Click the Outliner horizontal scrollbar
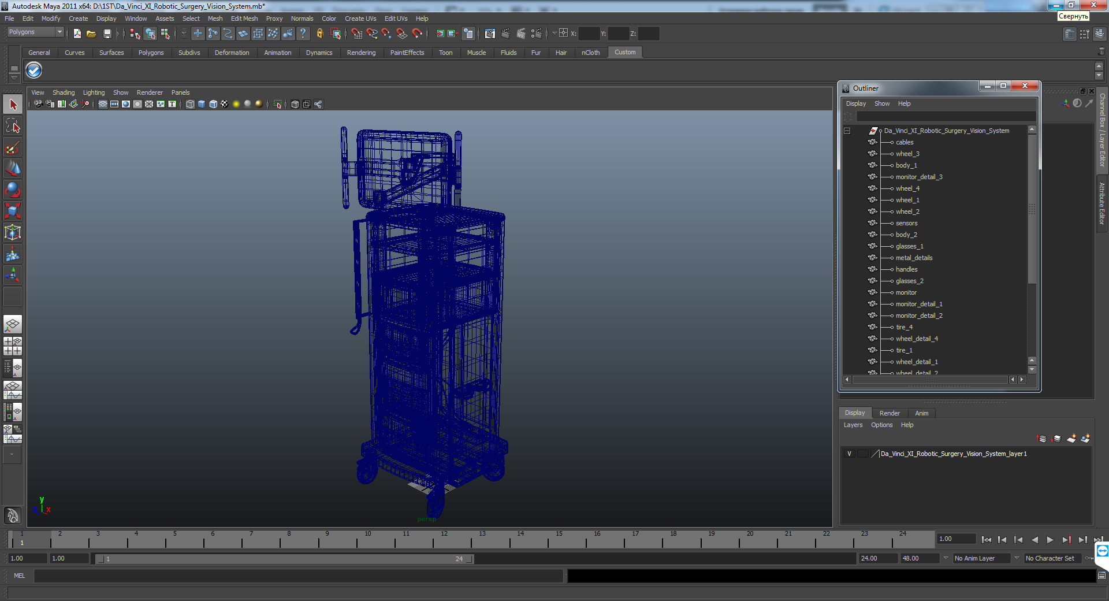 pos(930,380)
